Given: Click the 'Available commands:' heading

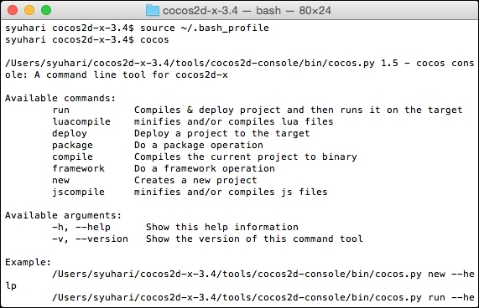Looking at the screenshot, I should [60, 98].
